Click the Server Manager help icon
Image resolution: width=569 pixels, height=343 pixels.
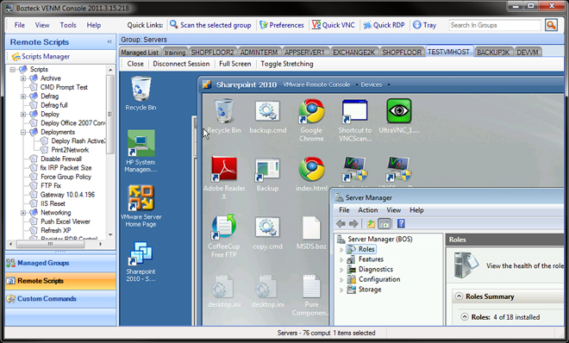click(x=401, y=224)
